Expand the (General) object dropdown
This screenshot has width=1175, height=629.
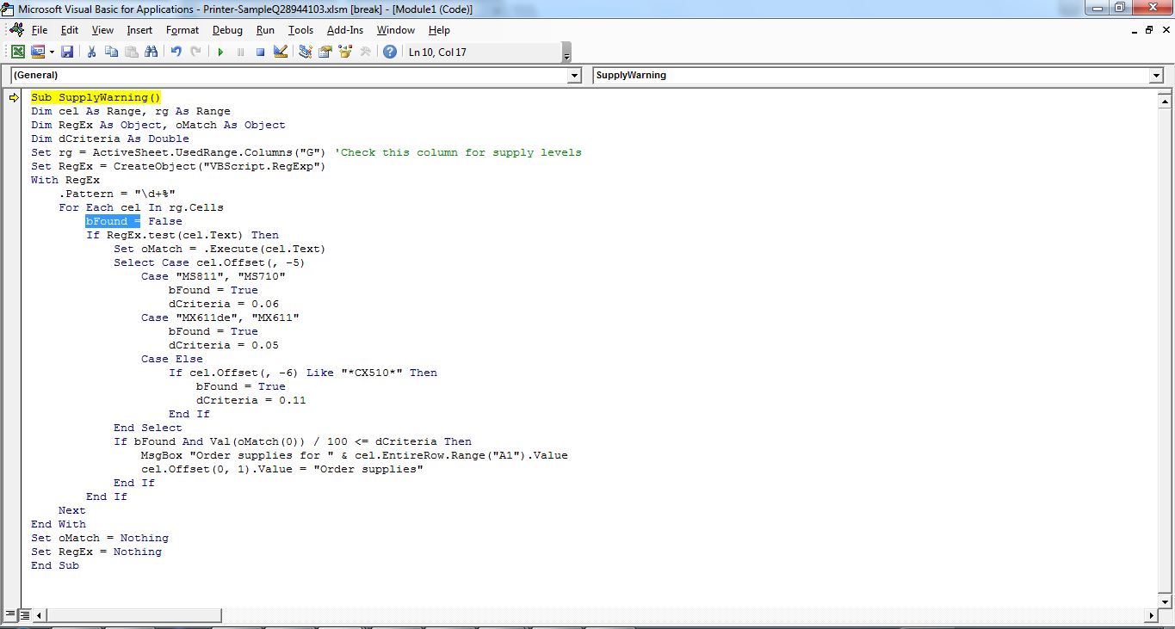(575, 76)
